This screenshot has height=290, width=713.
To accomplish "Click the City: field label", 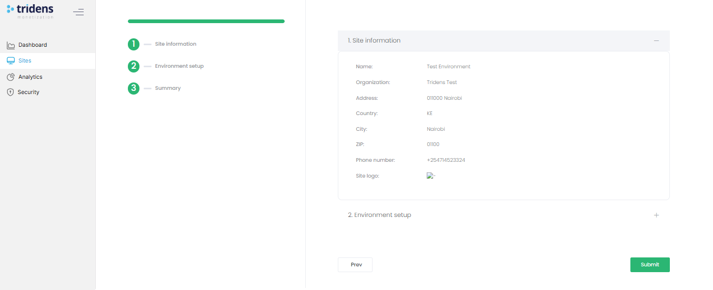I will pyautogui.click(x=361, y=129).
